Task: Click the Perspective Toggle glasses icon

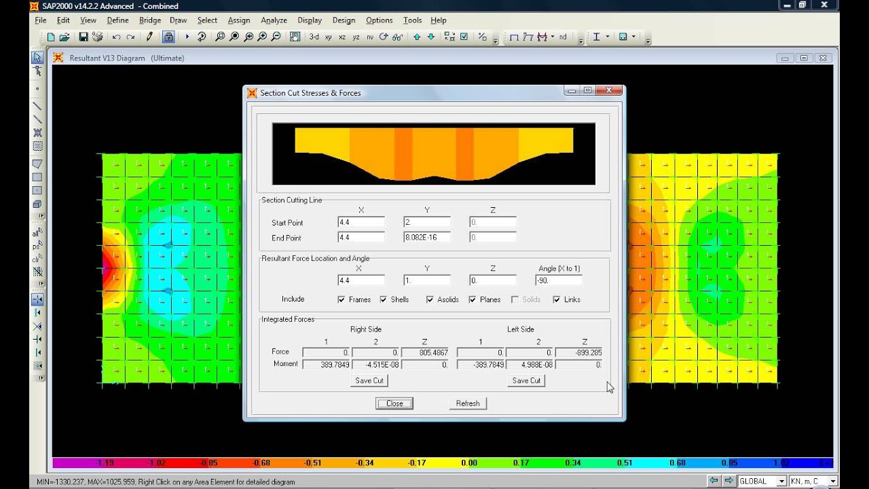Action: [398, 37]
